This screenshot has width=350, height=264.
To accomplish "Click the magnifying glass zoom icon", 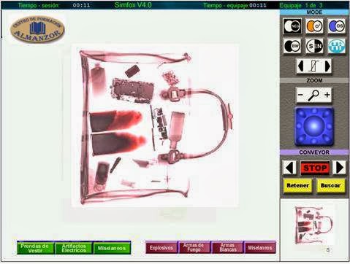I will click(313, 95).
